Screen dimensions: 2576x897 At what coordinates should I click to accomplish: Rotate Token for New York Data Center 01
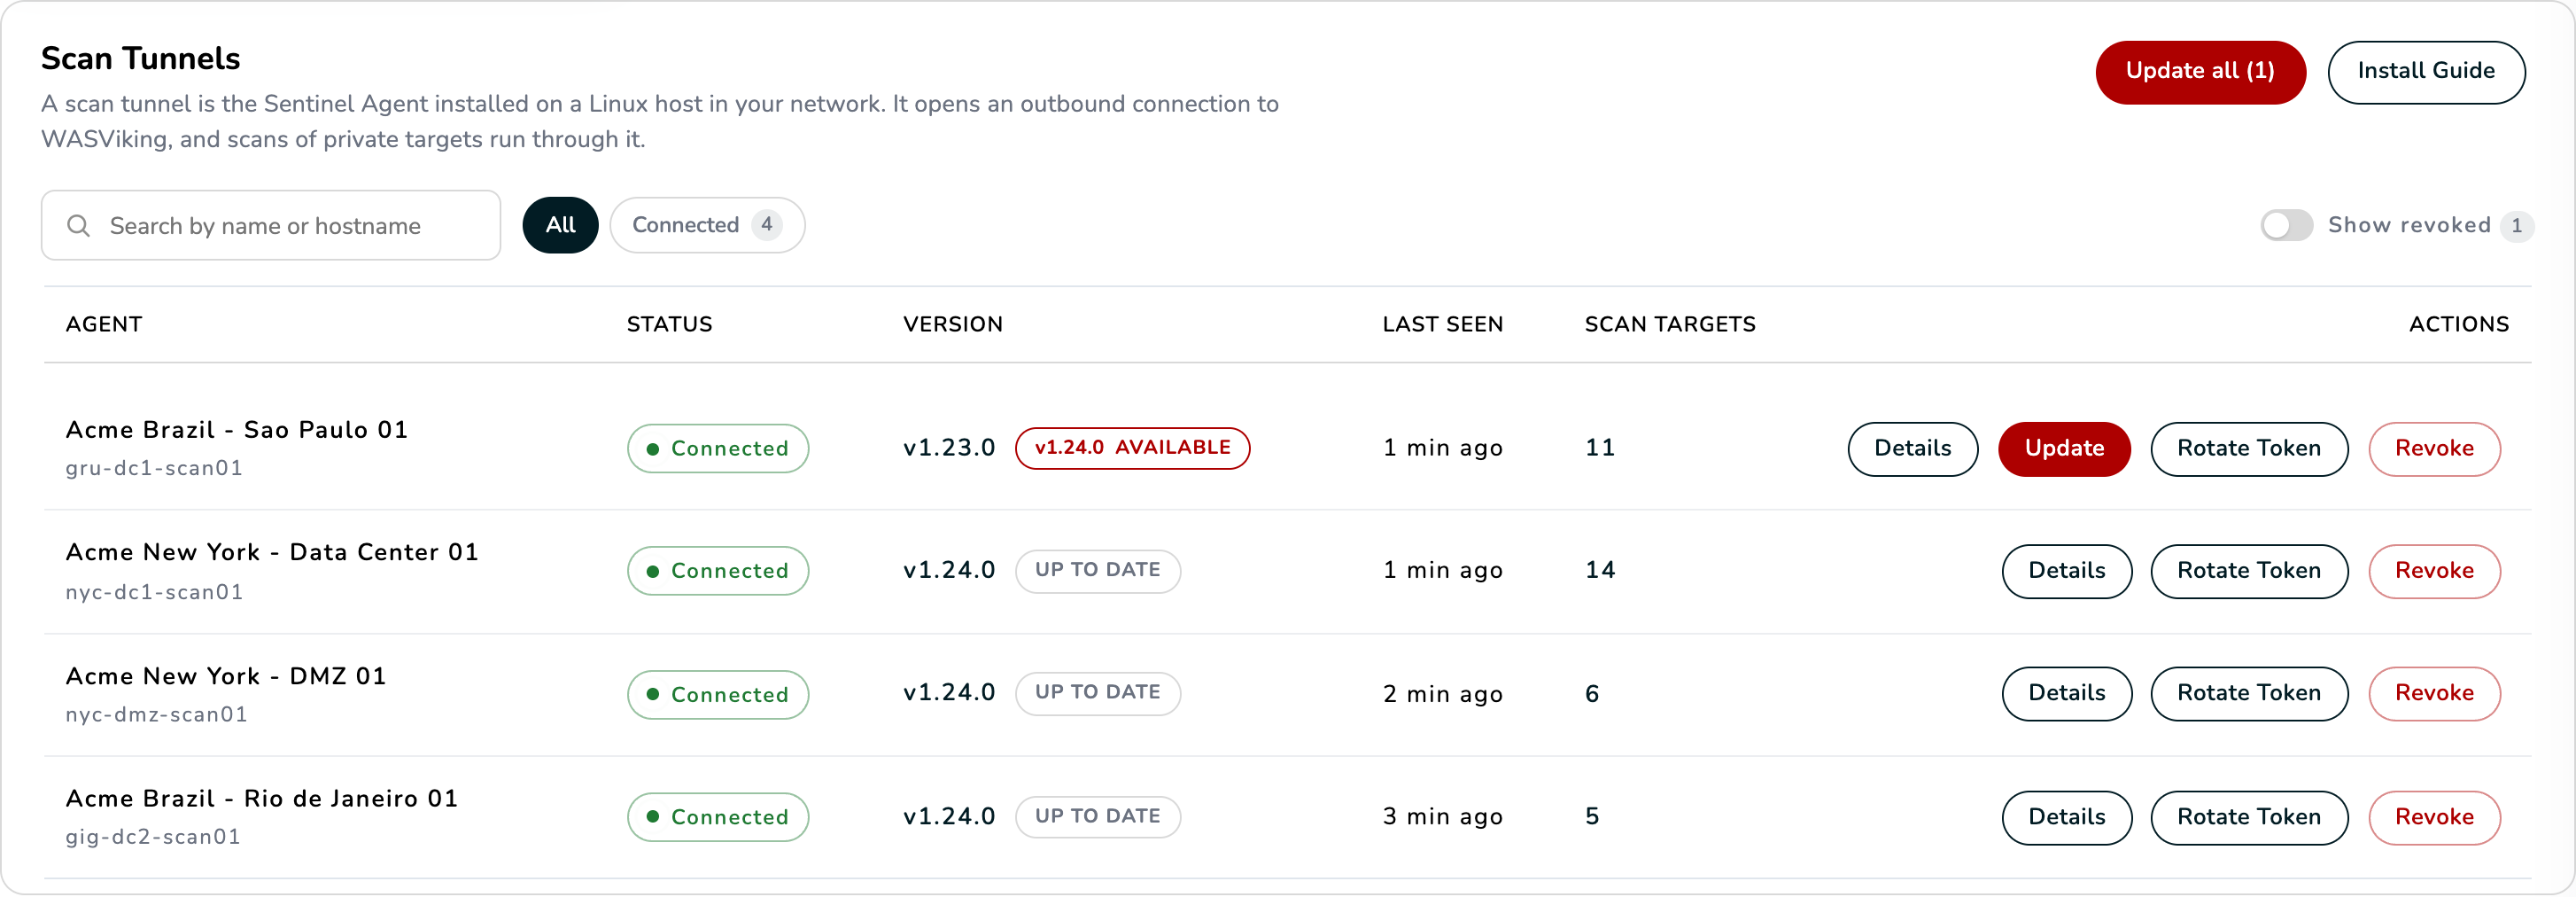(x=2249, y=571)
